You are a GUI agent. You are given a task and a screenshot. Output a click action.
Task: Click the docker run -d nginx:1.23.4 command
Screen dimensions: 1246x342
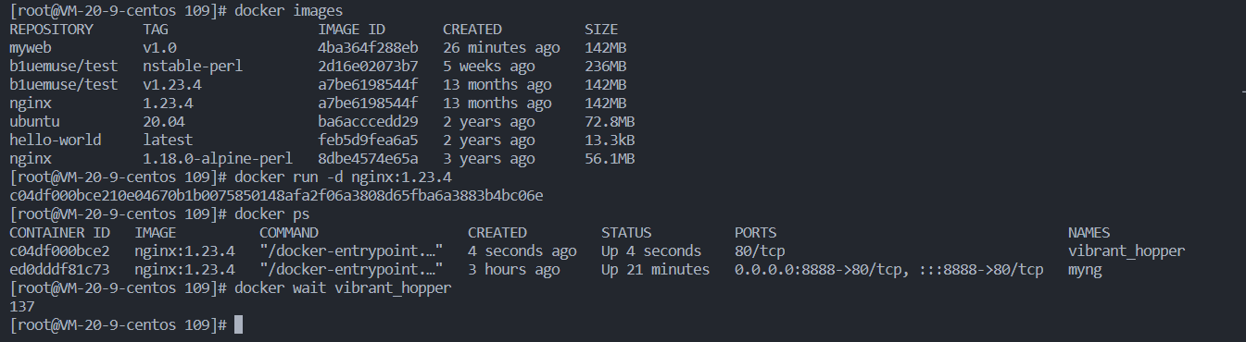[x=343, y=177]
